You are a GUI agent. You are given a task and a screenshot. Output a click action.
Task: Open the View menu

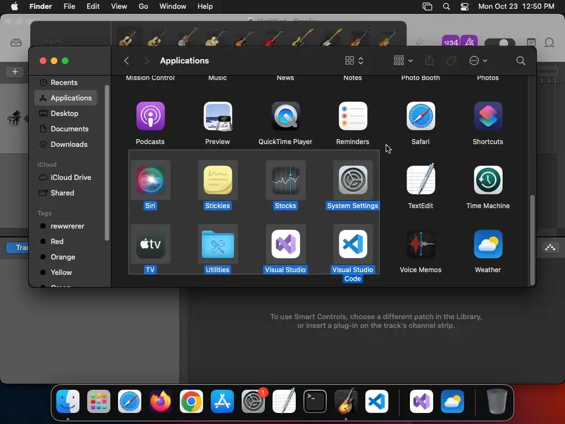pyautogui.click(x=119, y=7)
